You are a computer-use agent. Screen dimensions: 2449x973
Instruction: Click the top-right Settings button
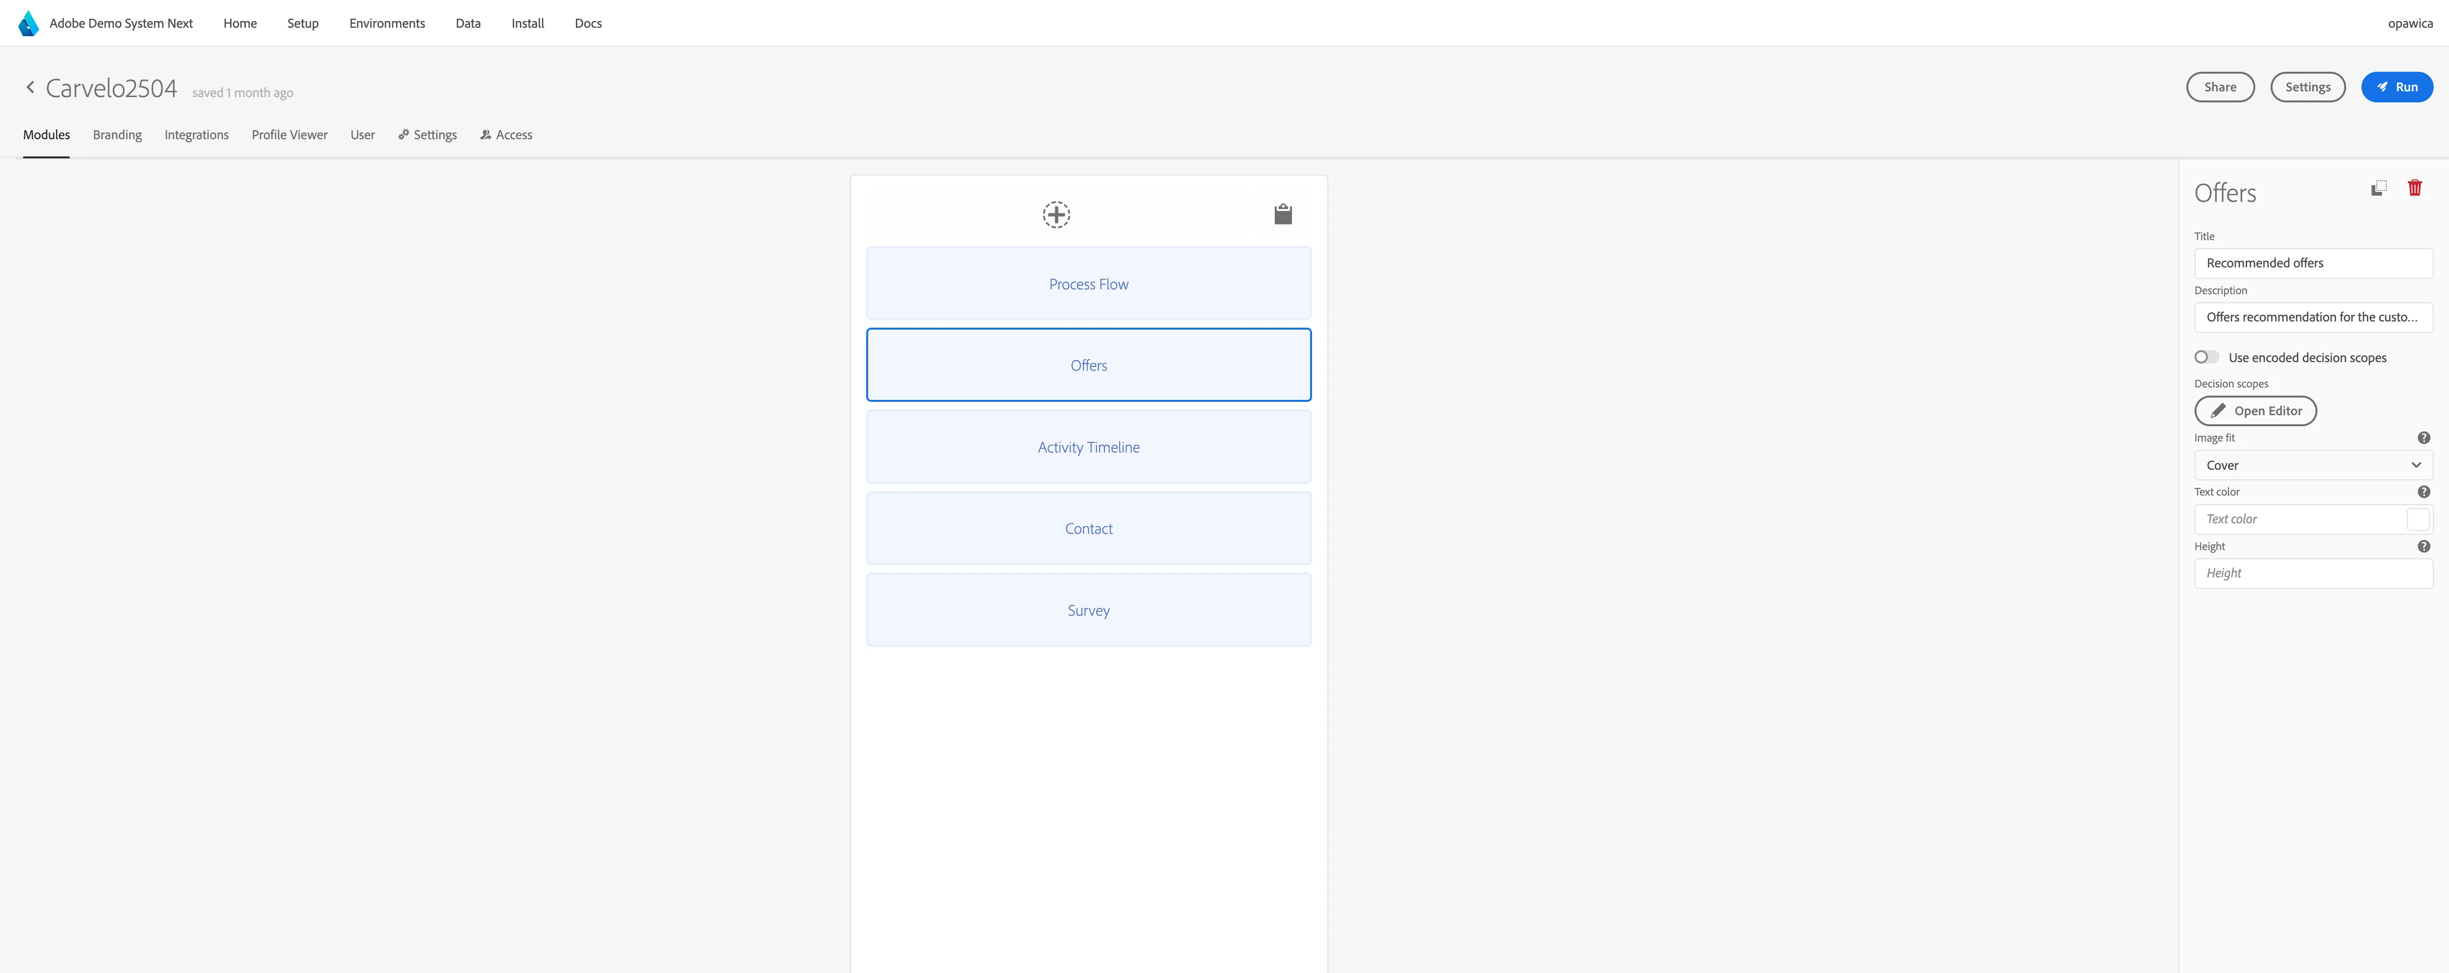(2307, 87)
